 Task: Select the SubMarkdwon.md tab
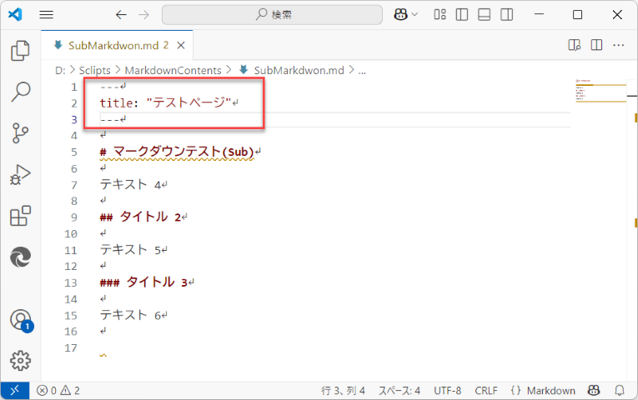tap(118, 45)
